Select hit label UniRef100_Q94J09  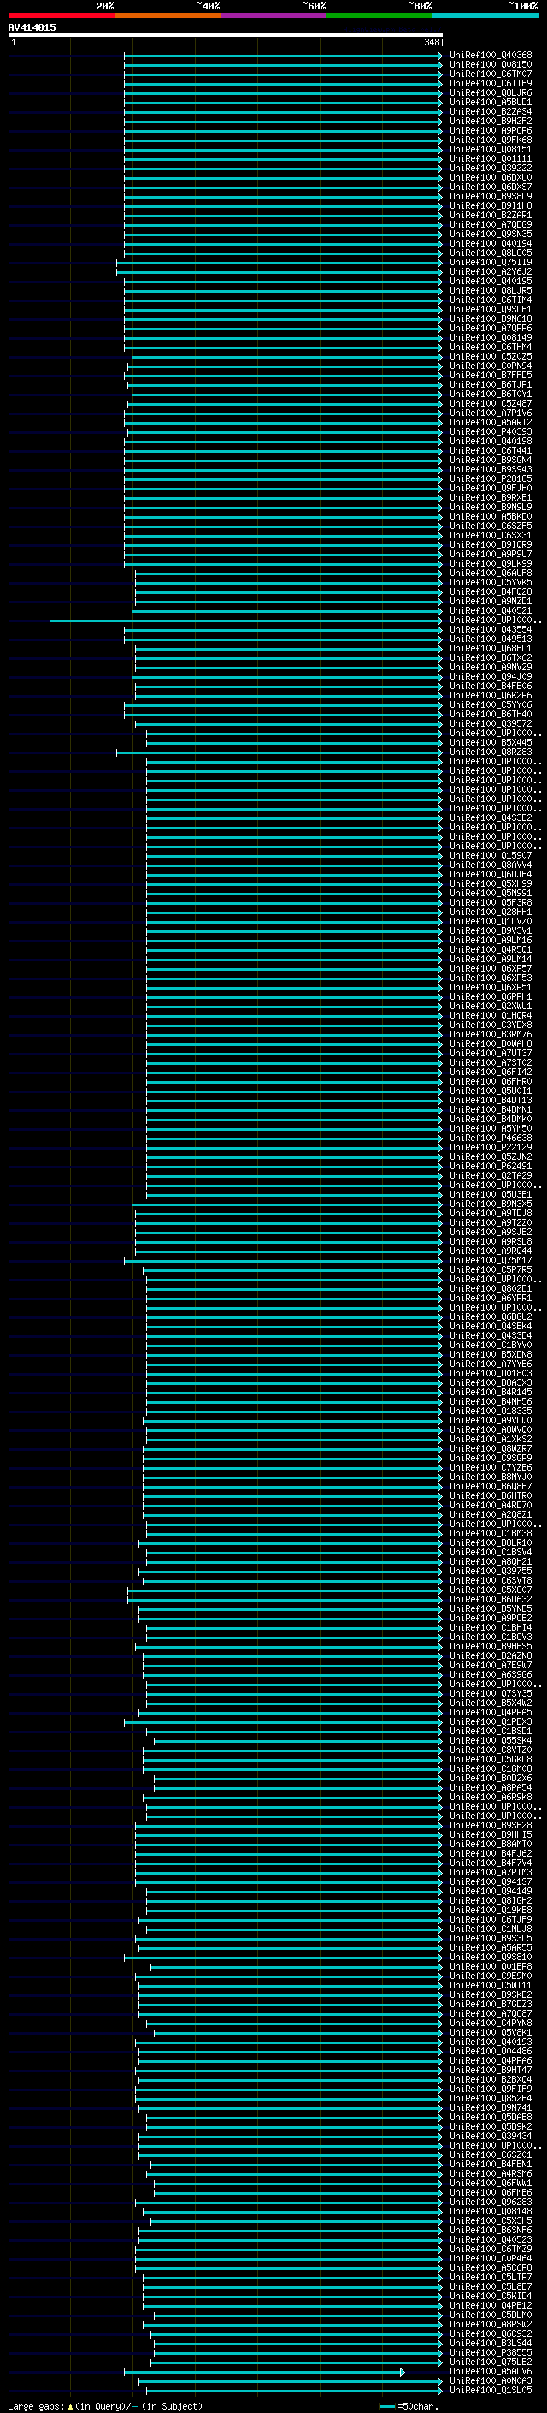491,676
